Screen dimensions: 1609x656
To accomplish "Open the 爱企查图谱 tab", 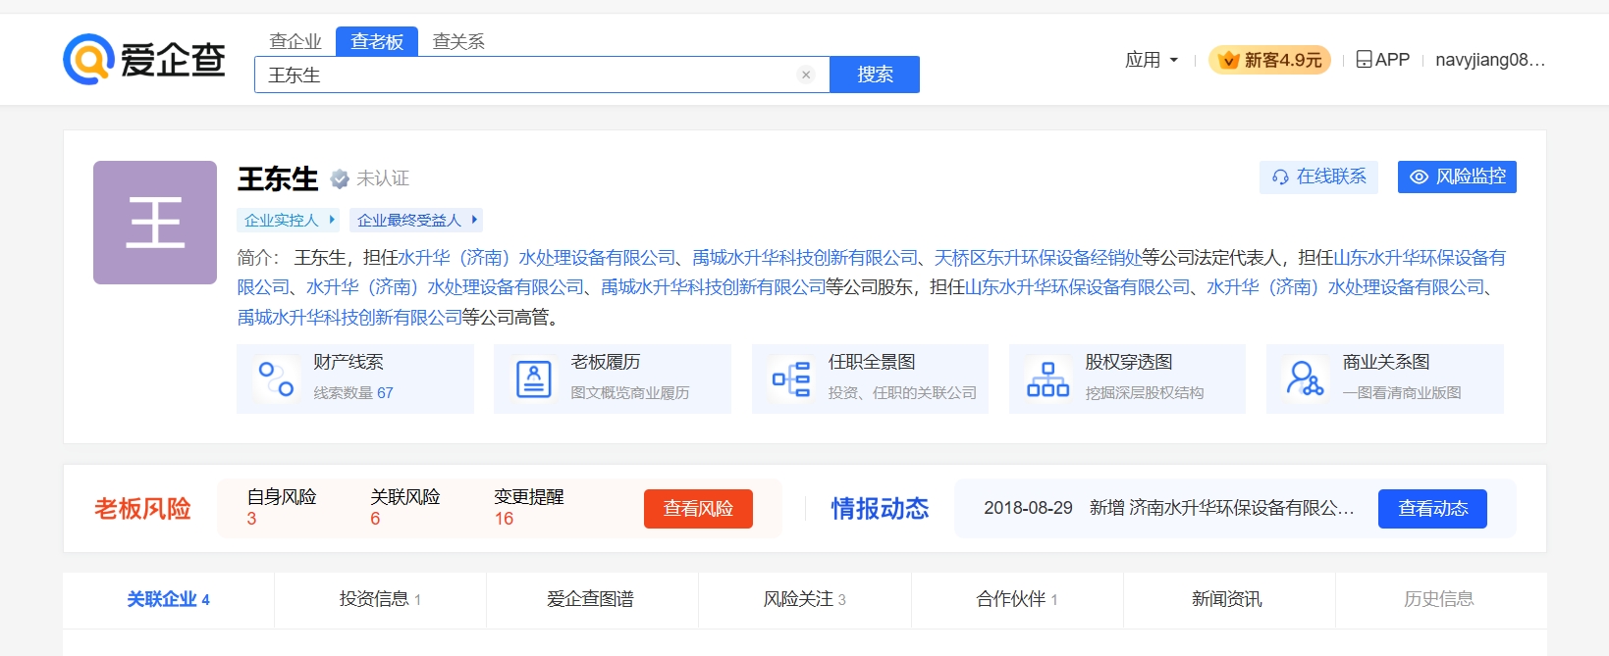I will pos(591,599).
